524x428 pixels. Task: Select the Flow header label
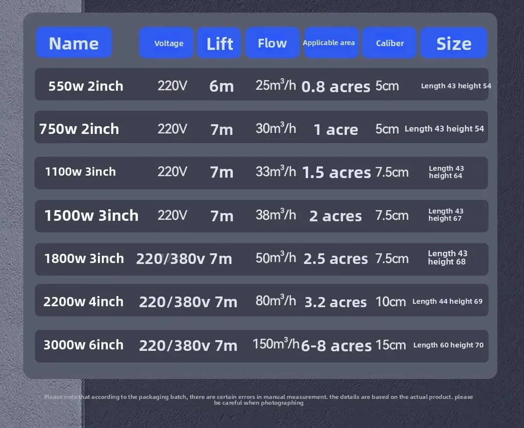(x=272, y=43)
